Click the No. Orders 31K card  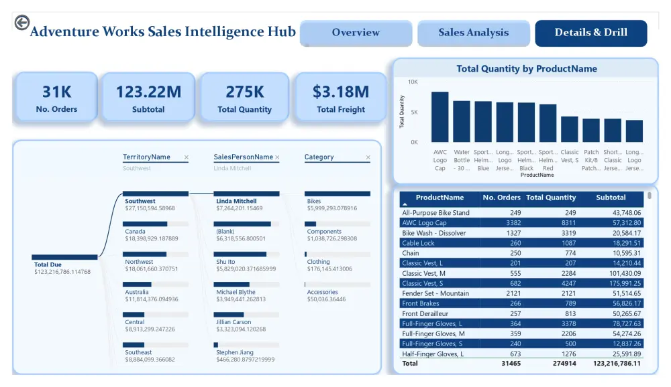click(56, 97)
